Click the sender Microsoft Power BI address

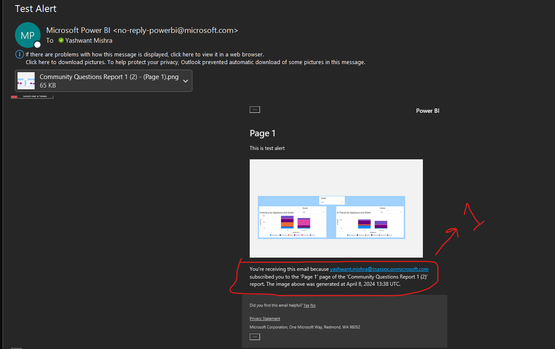coord(142,30)
